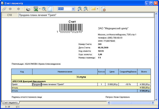Click client code value '16135'
This screenshot has height=109, width=159.
click(101, 51)
